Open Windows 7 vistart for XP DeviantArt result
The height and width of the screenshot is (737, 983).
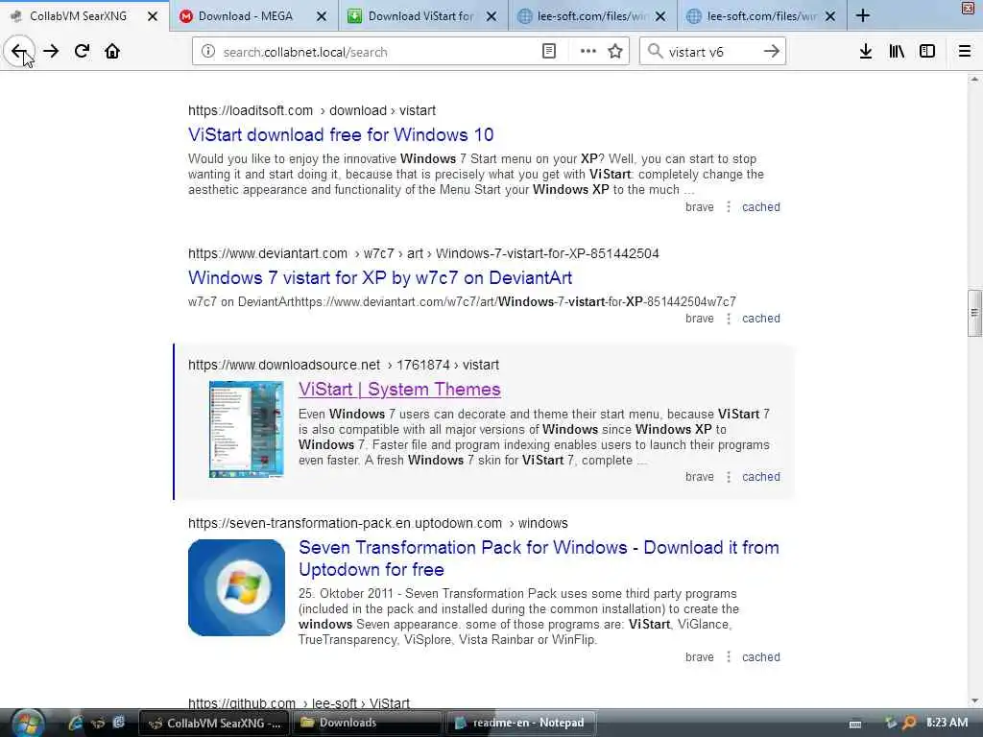pyautogui.click(x=380, y=277)
